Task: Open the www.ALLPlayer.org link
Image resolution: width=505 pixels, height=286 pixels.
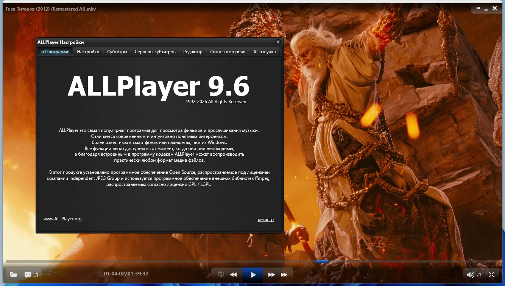Action: pyautogui.click(x=62, y=219)
